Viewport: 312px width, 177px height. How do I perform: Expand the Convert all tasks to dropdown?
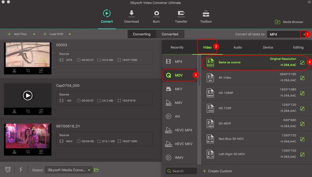[303, 34]
